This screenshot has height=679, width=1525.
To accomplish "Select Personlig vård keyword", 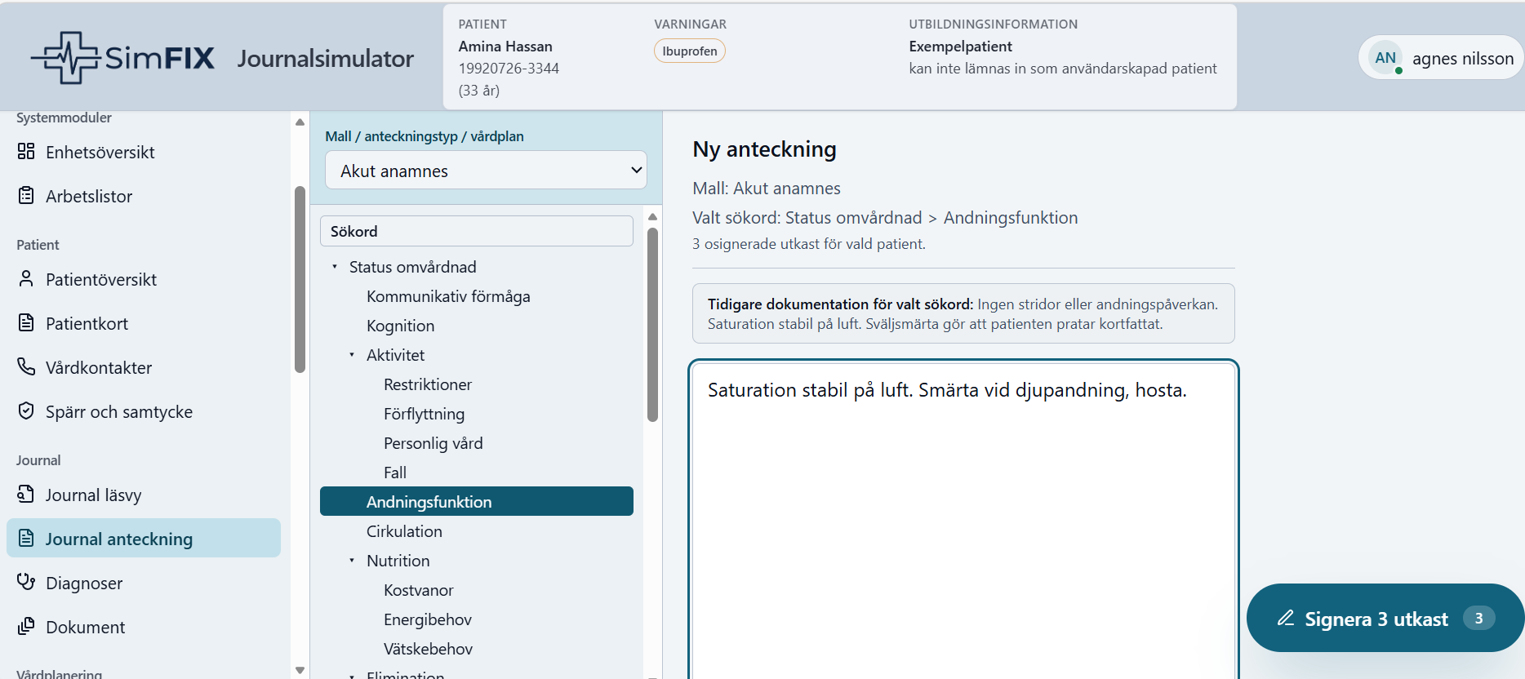I will (x=433, y=443).
